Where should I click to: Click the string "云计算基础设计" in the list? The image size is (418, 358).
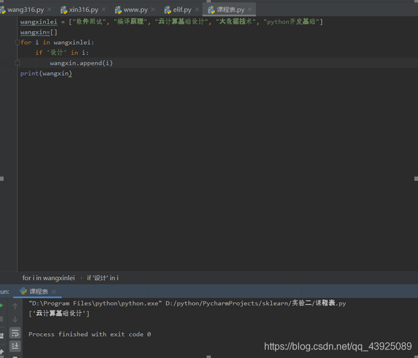point(181,22)
